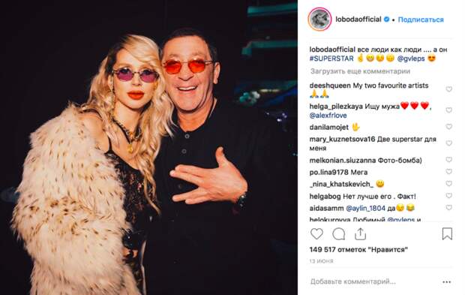
Task: Open the post photo of two people
Action: point(148,147)
